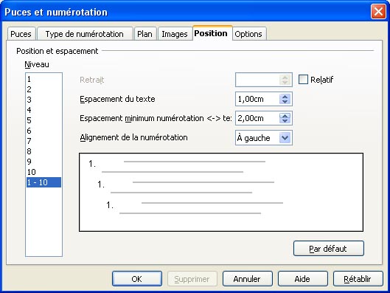The width and height of the screenshot is (390, 293).
Task: Increase Espacement du texte with up arrow
Action: pyautogui.click(x=285, y=97)
